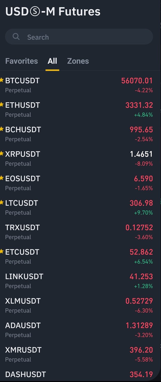
Task: Click the star icon beside ETCUSDT
Action: tap(2, 251)
